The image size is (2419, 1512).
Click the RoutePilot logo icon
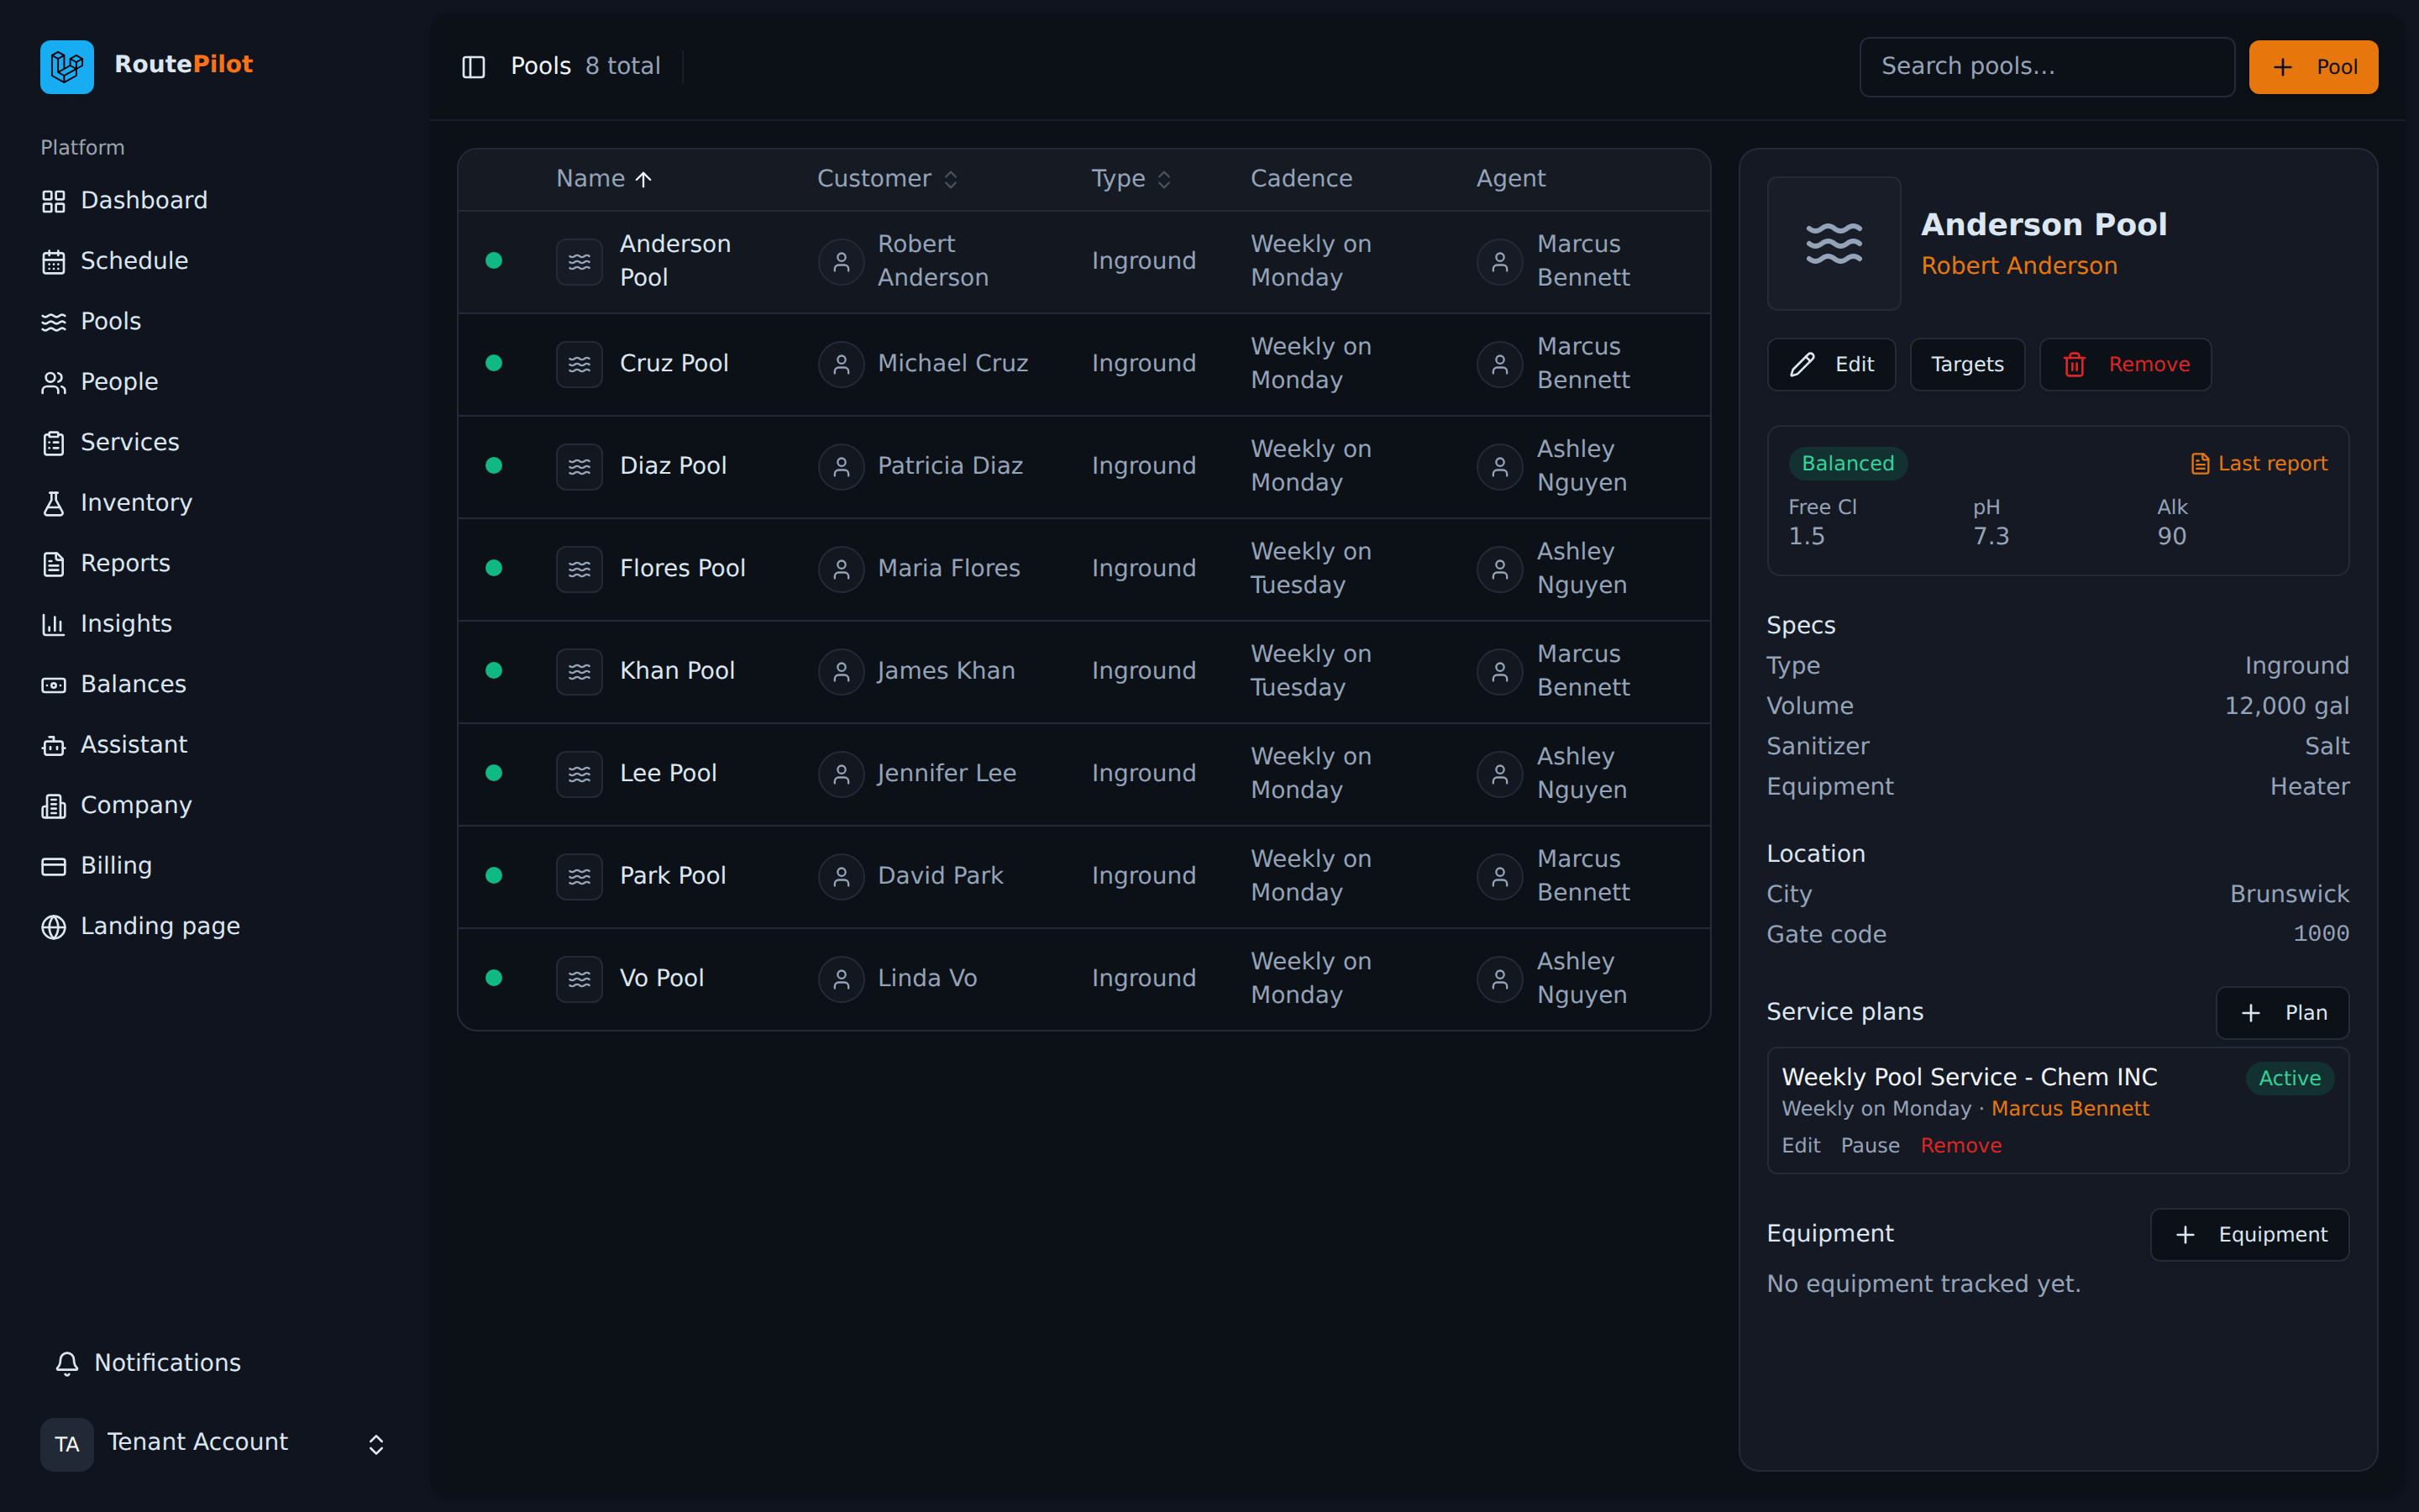click(x=67, y=66)
